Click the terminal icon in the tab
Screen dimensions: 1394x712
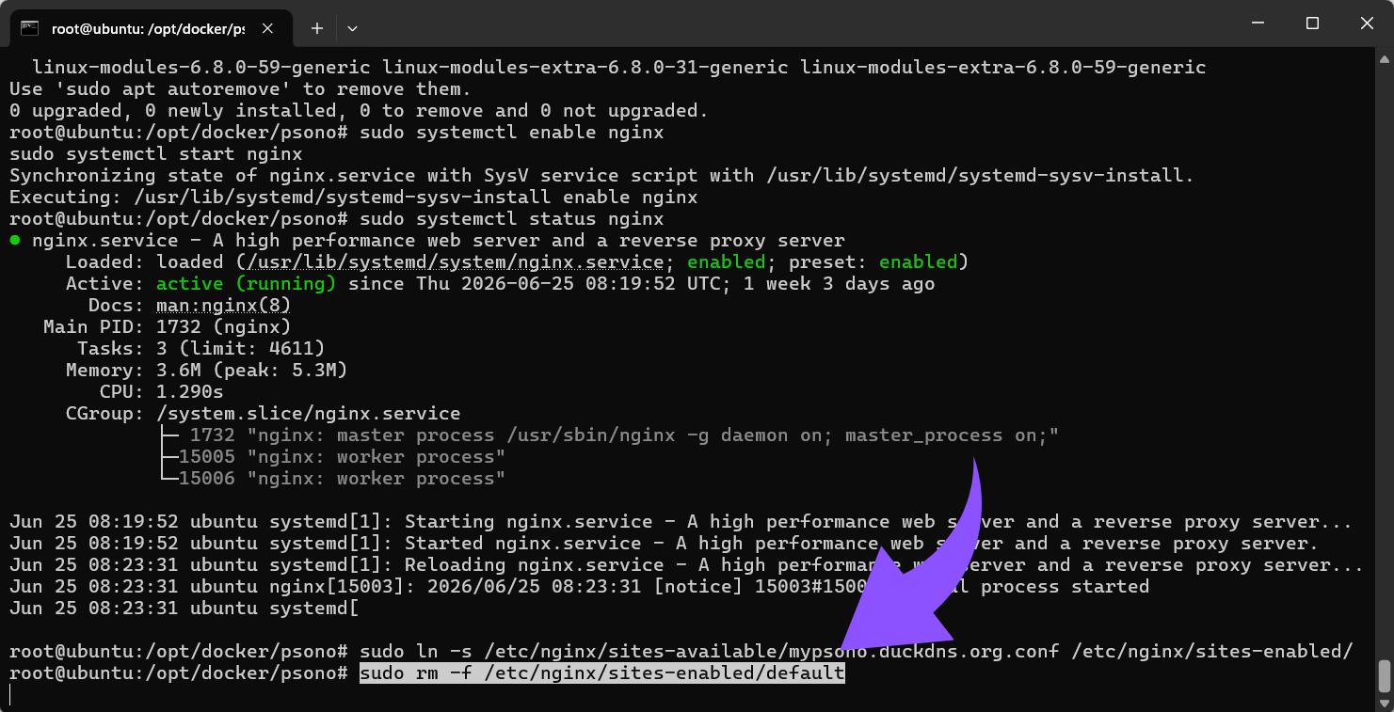[30, 28]
